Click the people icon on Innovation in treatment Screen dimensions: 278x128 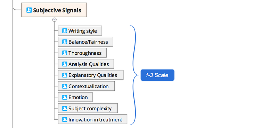[65, 120]
